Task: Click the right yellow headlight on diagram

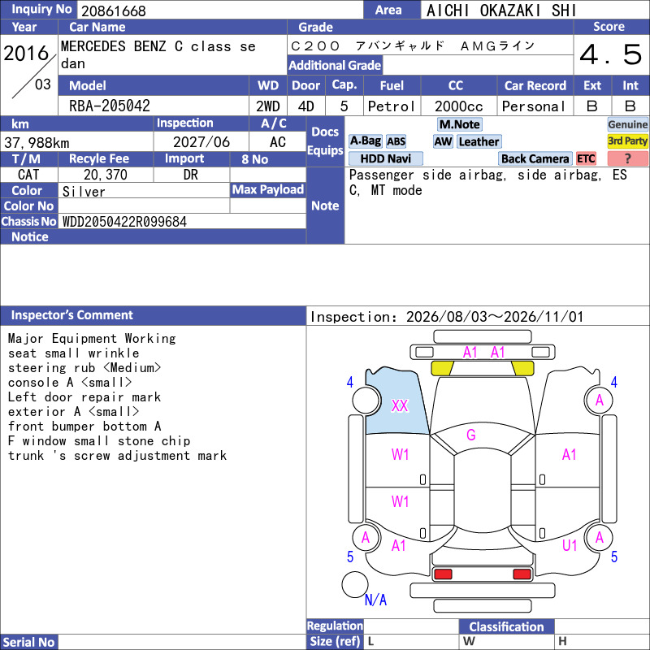Action: click(x=522, y=368)
